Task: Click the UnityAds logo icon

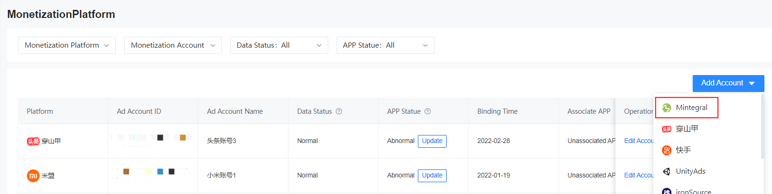Action: pos(666,171)
